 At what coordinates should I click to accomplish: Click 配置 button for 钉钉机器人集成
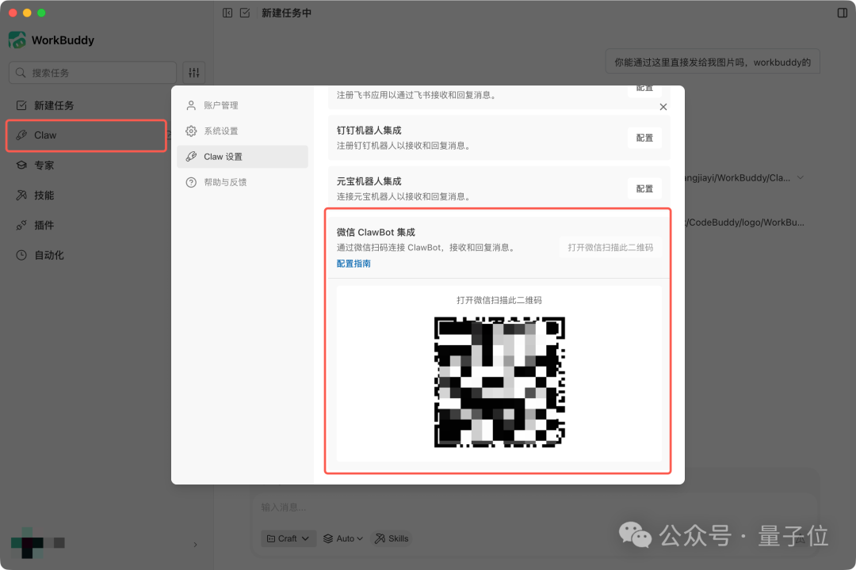coord(644,138)
